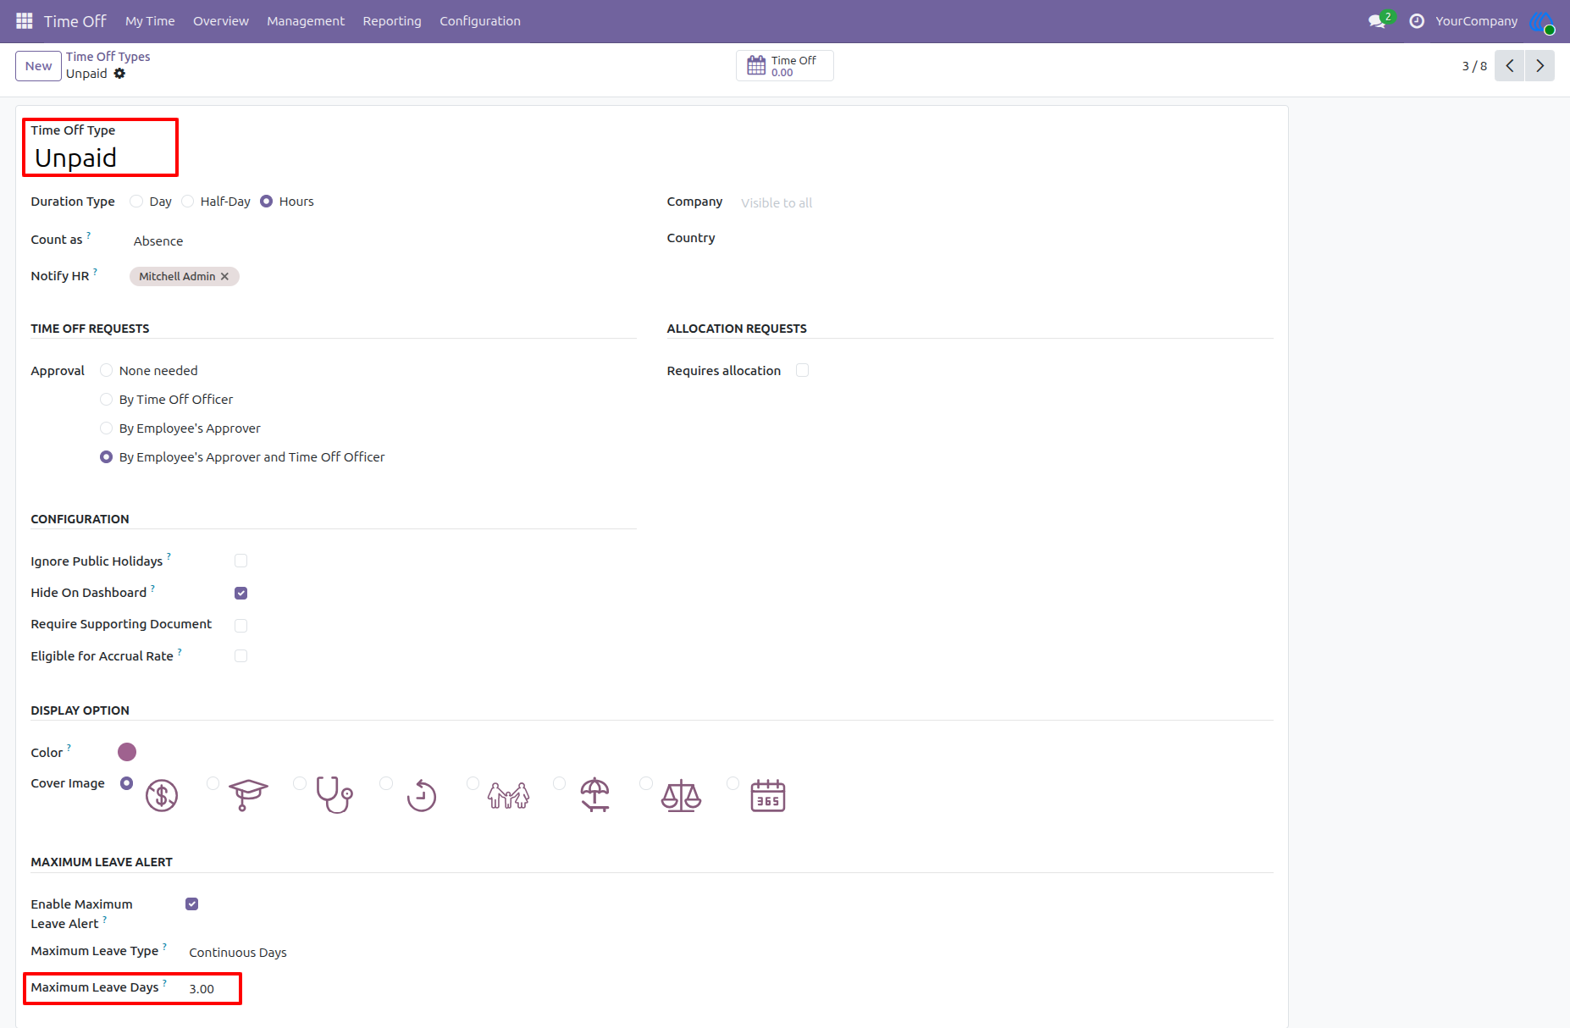
Task: Toggle Require Supporting Document checkbox
Action: pos(241,625)
